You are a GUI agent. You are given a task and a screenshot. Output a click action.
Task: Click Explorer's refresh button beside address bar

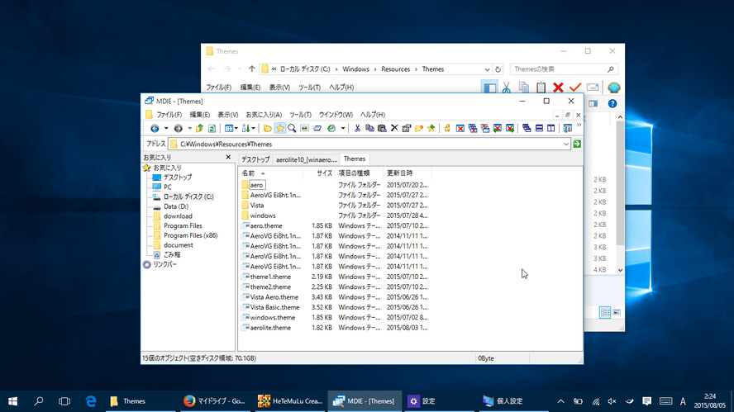coord(498,69)
